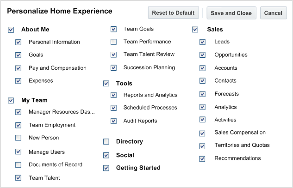Click the Reset to Default button
This screenshot has height=188, width=293.
pyautogui.click(x=174, y=13)
